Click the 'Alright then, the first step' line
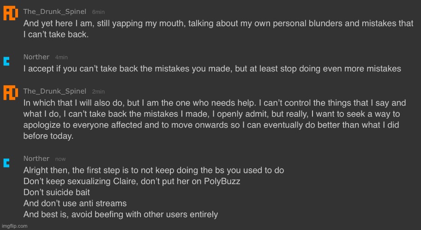This screenshot has height=230, width=421. [154, 170]
